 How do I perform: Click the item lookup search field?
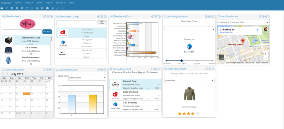[22, 32]
